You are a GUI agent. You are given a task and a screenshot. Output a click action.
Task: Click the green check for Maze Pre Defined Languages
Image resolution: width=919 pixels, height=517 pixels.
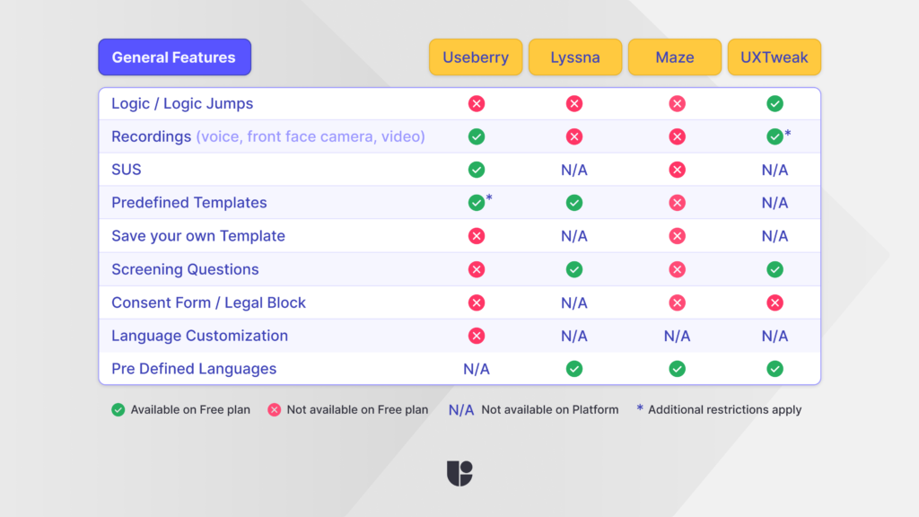[677, 369]
